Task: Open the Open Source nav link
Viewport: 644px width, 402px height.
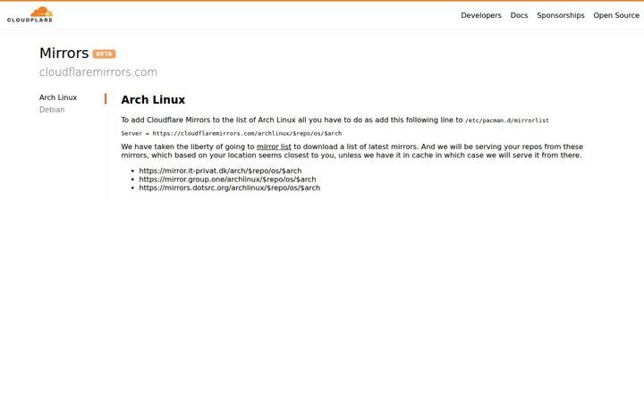Action: [616, 15]
